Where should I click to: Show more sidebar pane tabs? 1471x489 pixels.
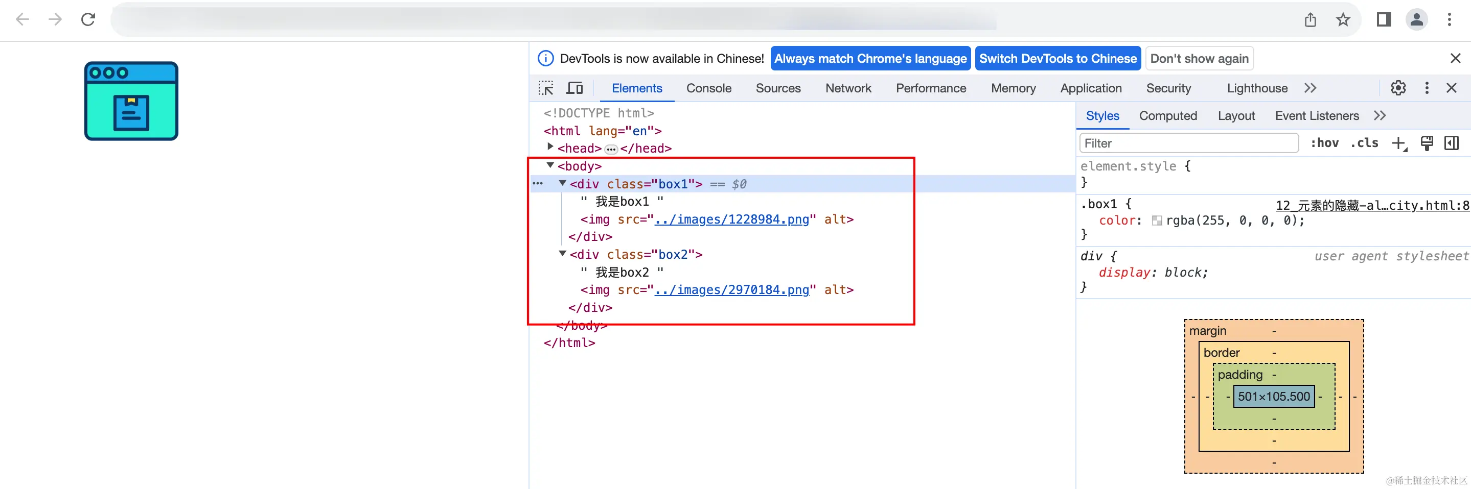[x=1380, y=116]
